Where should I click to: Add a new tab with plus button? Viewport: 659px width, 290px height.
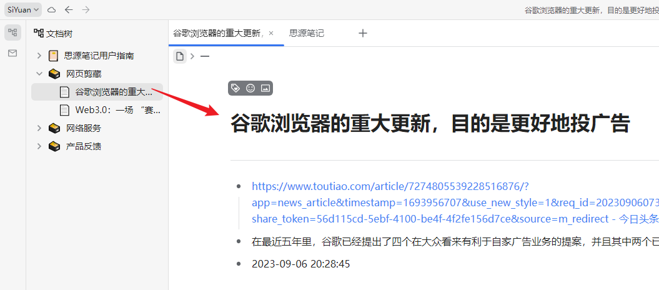tap(363, 33)
